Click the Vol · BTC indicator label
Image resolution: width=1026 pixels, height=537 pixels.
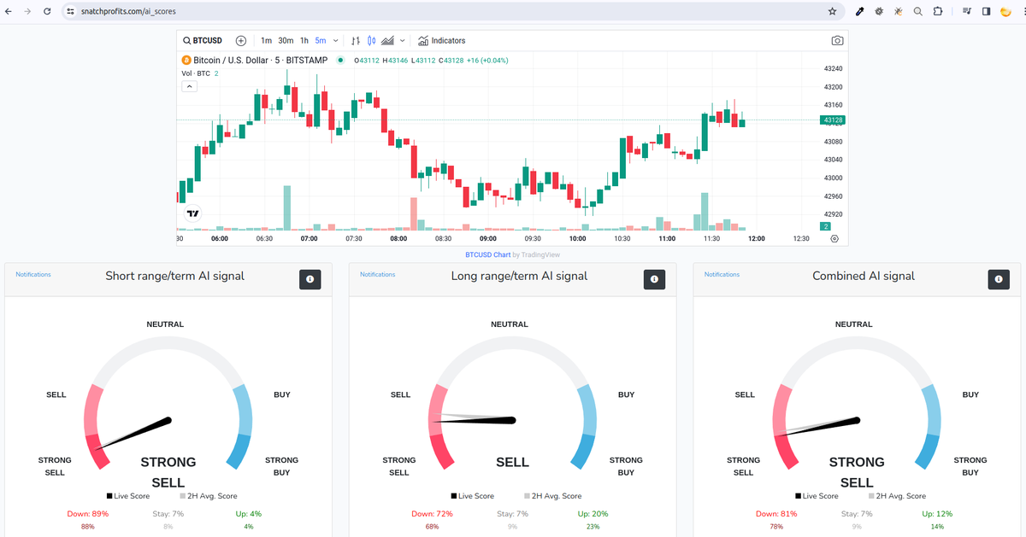[x=196, y=73]
